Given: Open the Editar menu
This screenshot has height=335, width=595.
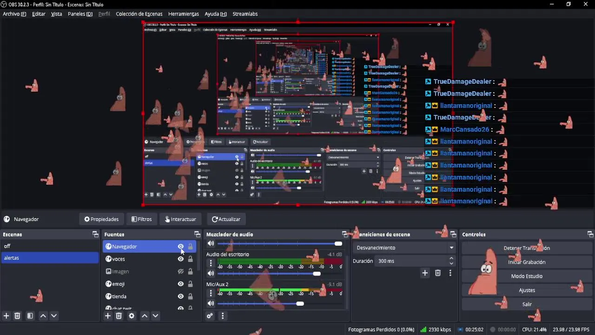Looking at the screenshot, I should click(39, 14).
